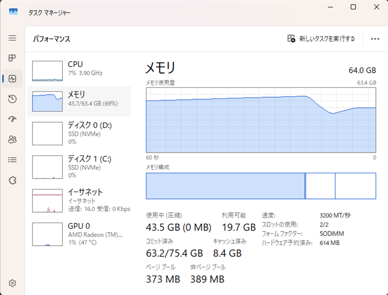Select ディスク 1 (C:) entry
This screenshot has width=388, height=295.
point(79,167)
